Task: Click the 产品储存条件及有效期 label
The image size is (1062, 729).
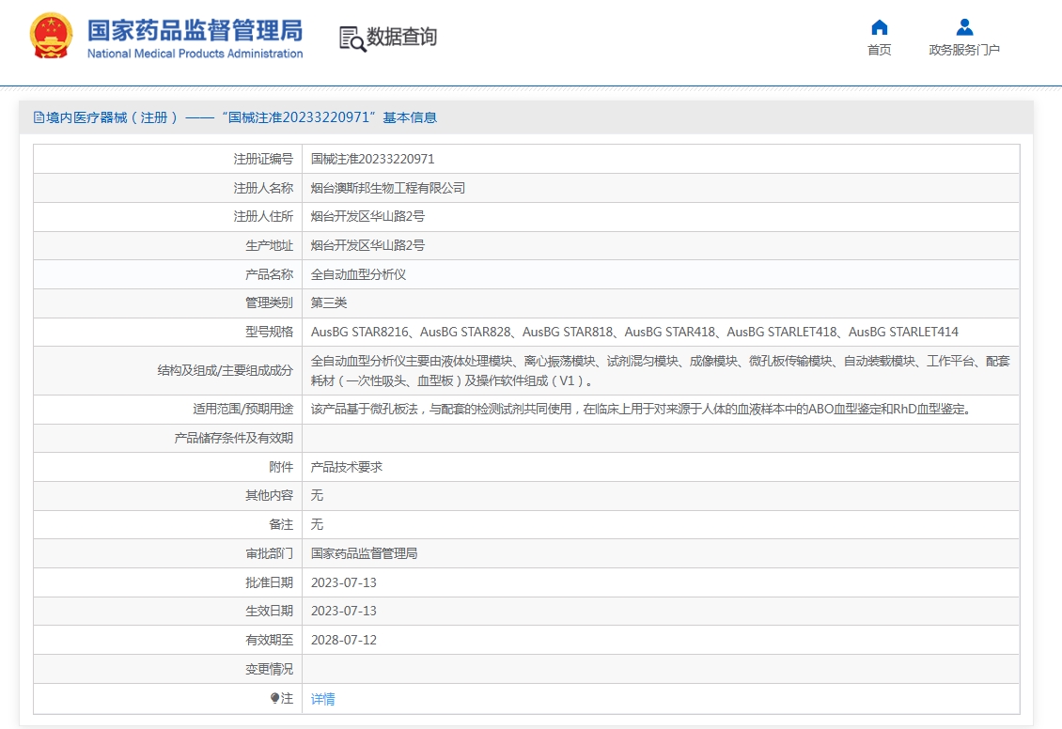Action: [x=234, y=439]
